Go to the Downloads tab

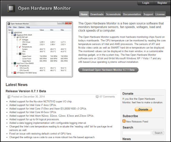coord(97,14)
